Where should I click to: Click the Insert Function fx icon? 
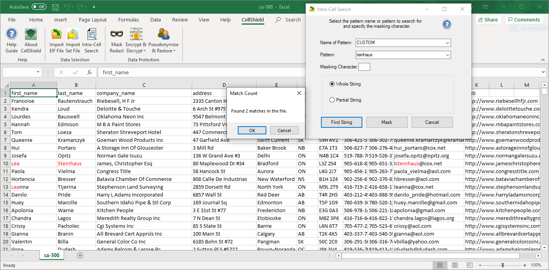[89, 72]
